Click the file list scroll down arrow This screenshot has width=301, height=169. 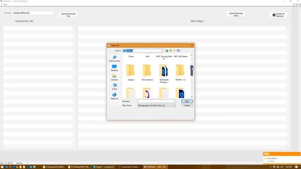(x=192, y=97)
